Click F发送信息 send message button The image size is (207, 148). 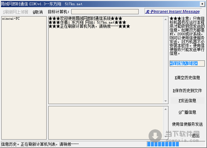187,101
